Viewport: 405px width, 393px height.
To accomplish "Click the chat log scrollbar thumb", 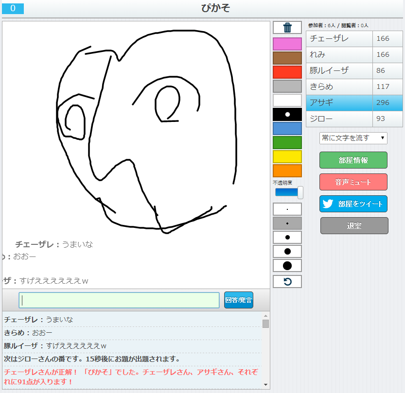I will (265, 324).
